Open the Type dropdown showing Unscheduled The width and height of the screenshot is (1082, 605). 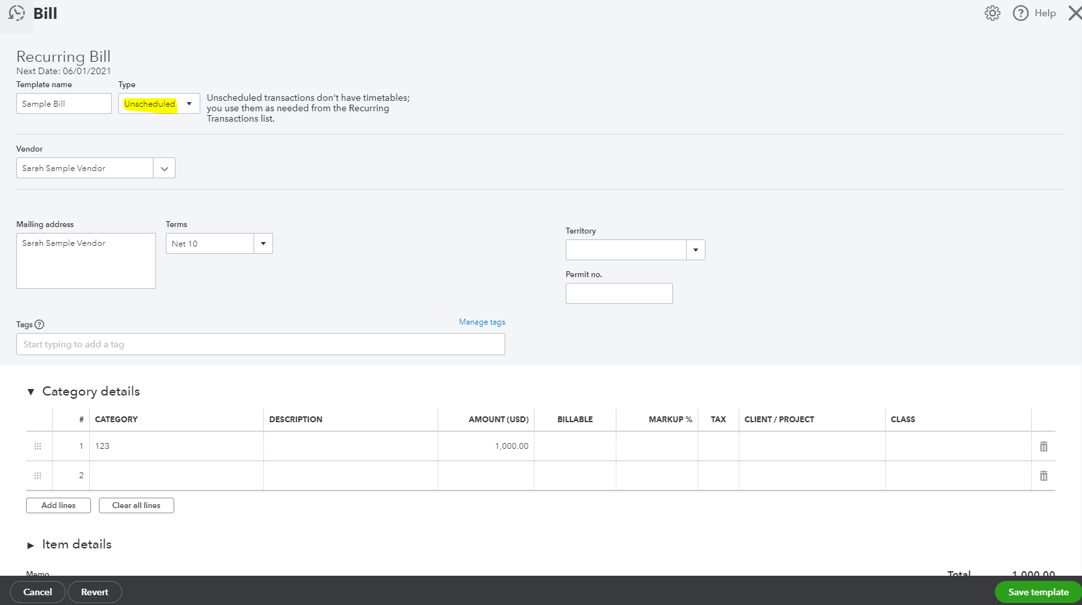[x=189, y=103]
